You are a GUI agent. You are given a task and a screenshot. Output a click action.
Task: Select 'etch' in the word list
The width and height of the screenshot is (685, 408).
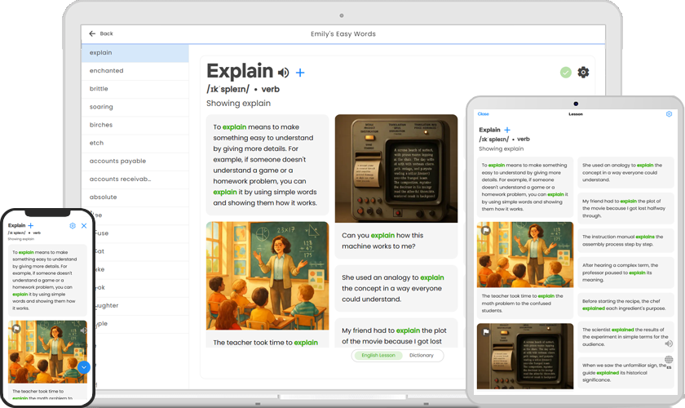[x=135, y=143]
